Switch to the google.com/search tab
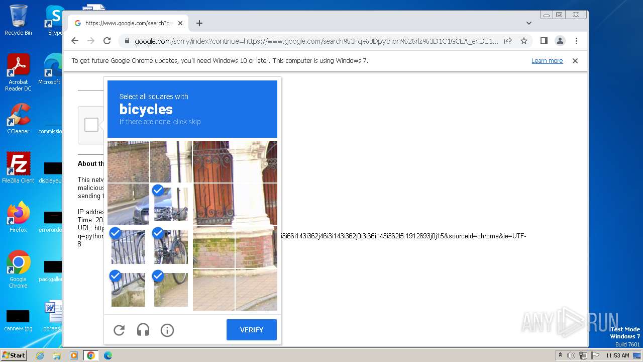This screenshot has width=643, height=362. click(128, 23)
